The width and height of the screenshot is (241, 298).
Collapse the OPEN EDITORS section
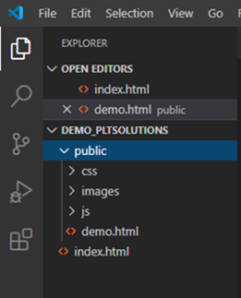51,69
